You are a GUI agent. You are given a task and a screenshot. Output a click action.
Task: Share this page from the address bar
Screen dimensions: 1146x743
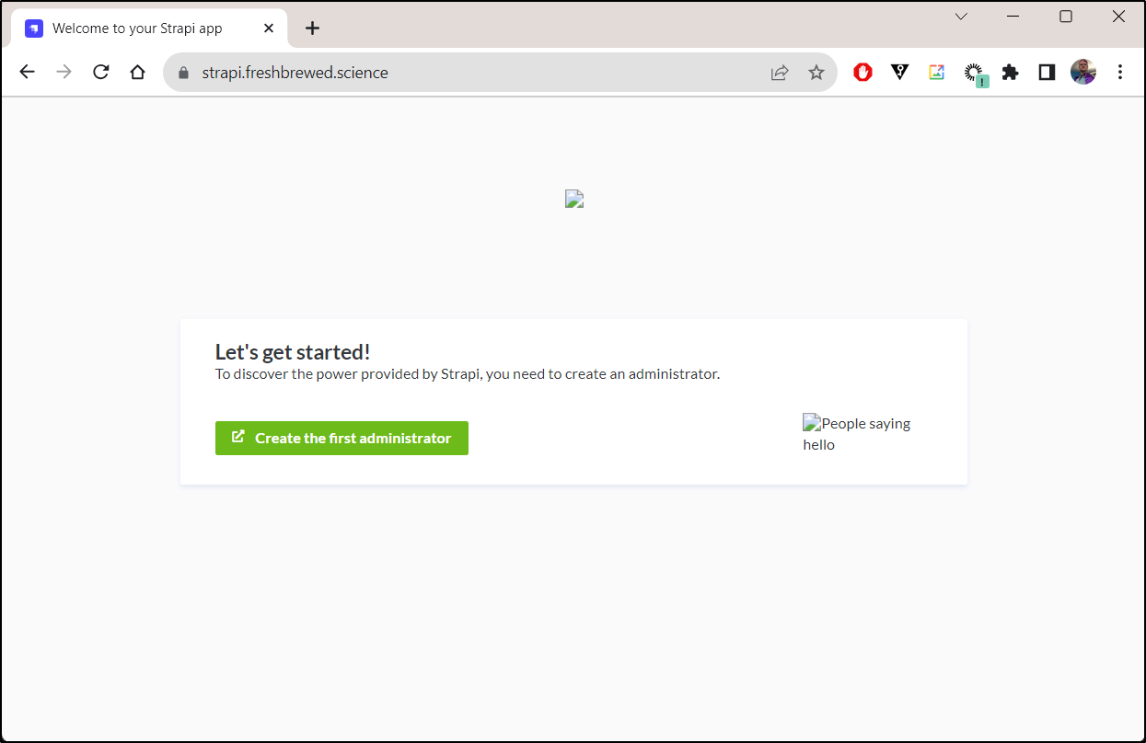780,73
